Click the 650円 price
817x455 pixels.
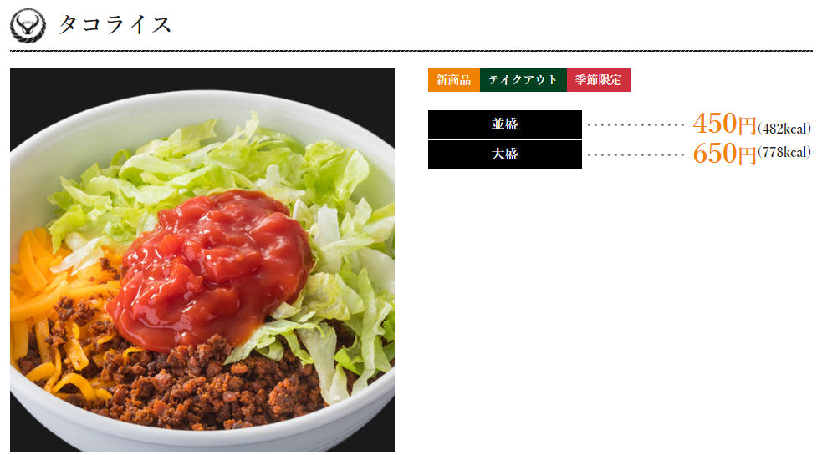(724, 154)
